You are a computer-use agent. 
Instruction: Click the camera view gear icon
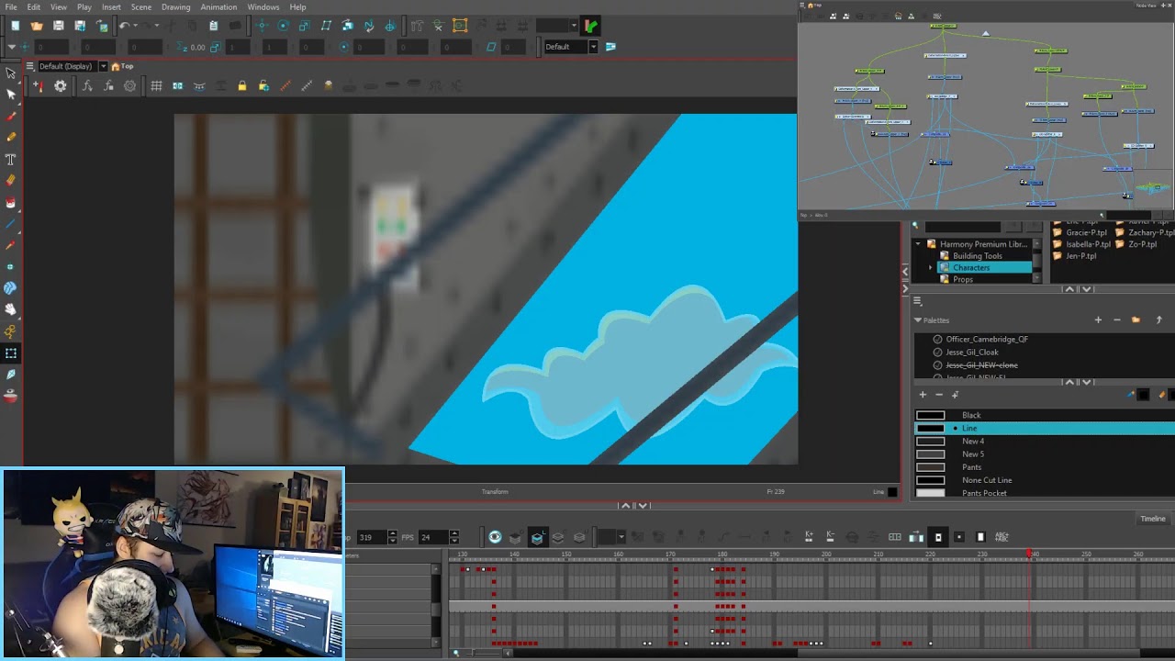tap(61, 85)
